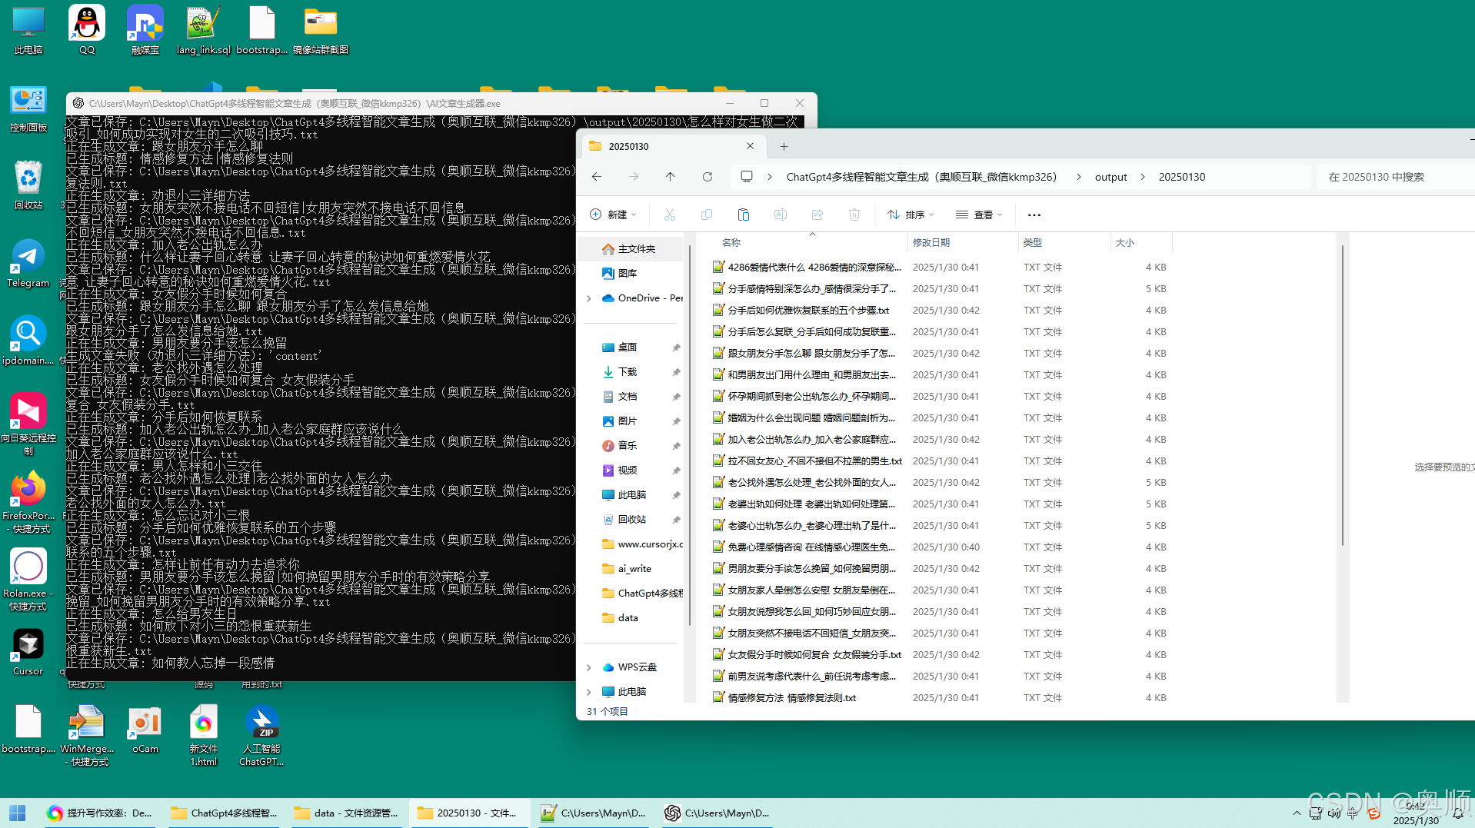
Task: Open 文档 quick access folder
Action: (x=631, y=397)
